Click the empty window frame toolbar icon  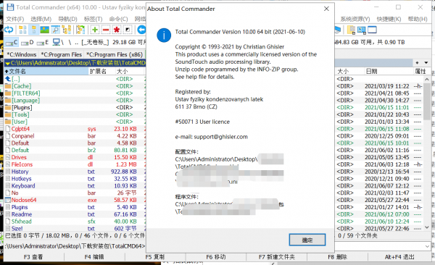(372, 30)
